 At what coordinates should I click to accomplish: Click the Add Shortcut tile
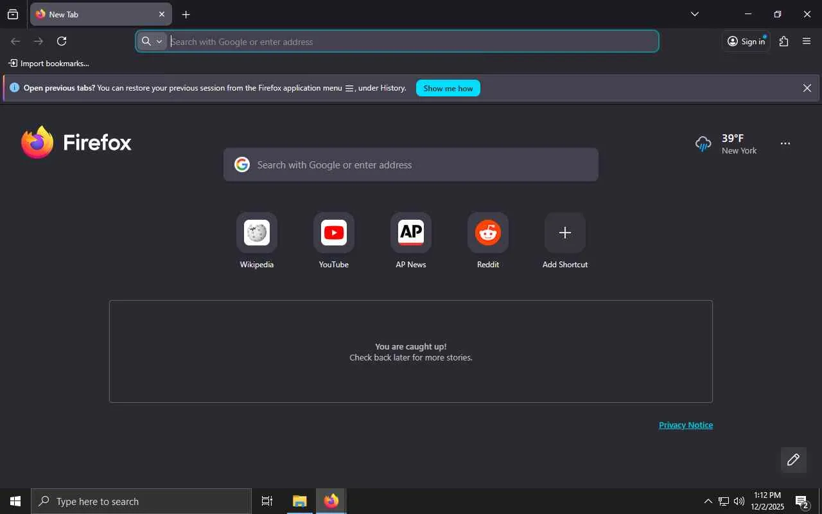coord(565,241)
